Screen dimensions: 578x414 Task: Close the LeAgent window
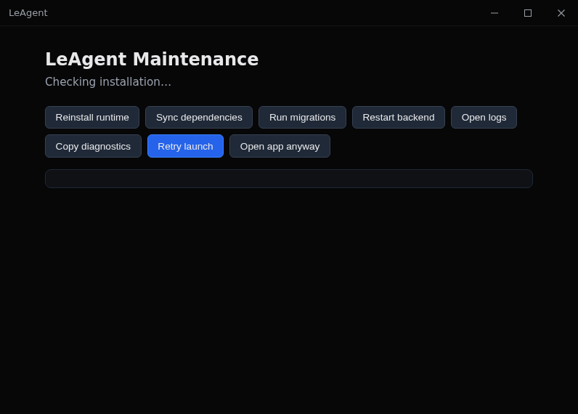coord(561,13)
